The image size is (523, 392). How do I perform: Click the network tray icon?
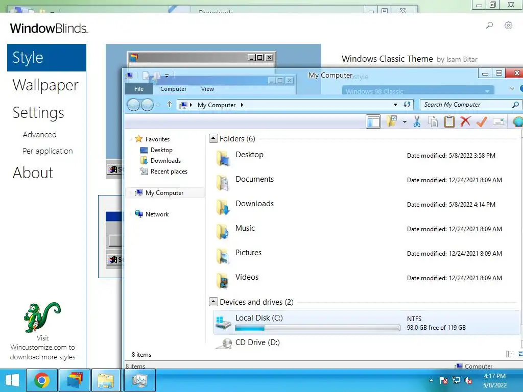[456, 380]
